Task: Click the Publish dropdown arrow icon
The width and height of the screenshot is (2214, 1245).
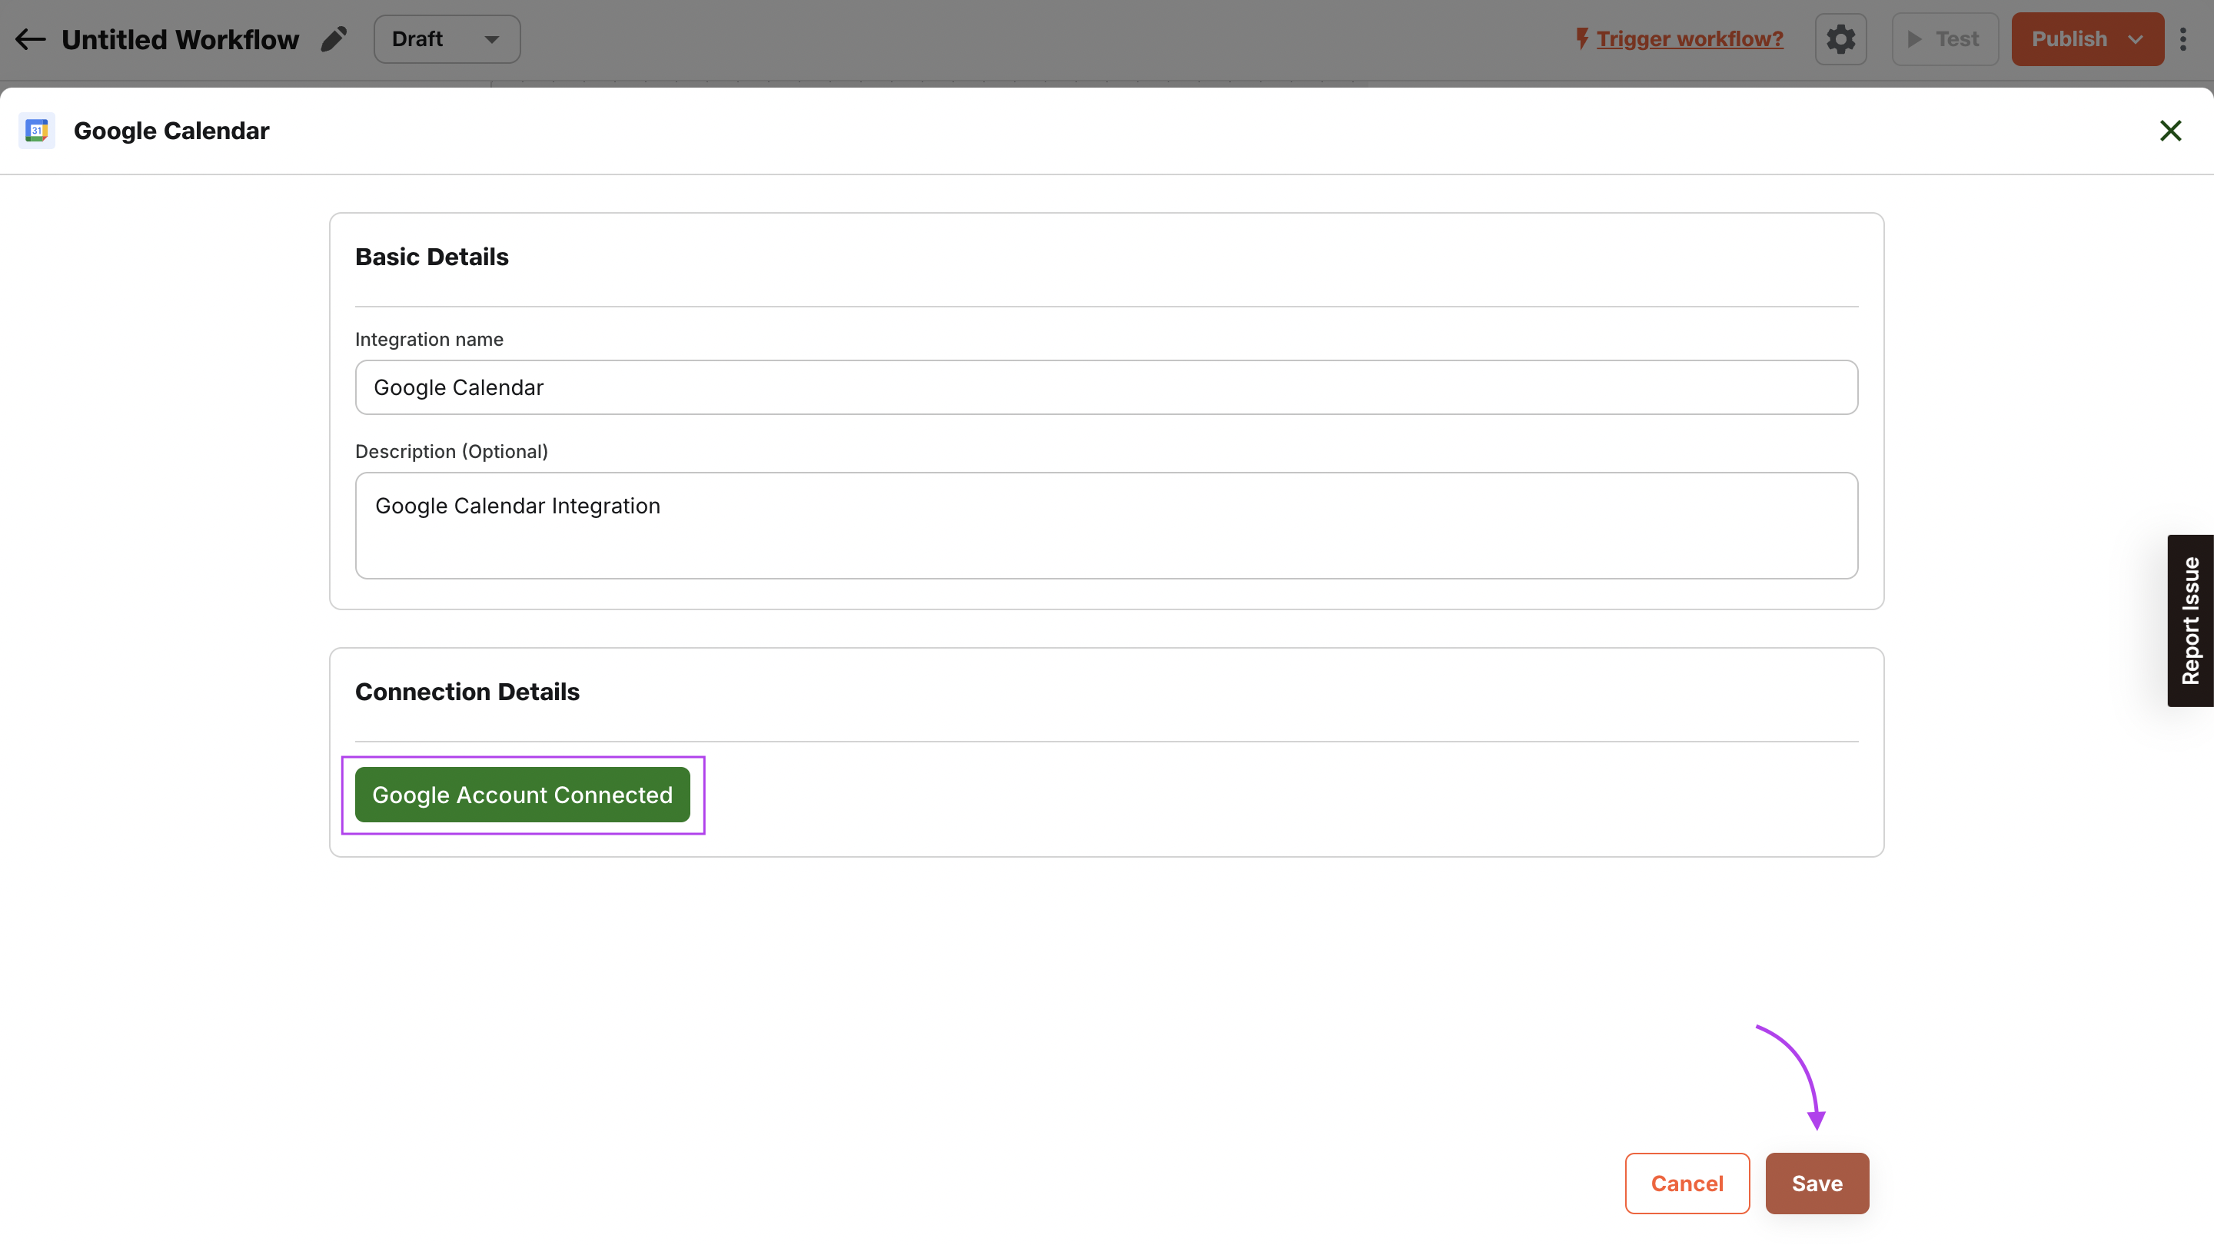Action: pos(2135,39)
